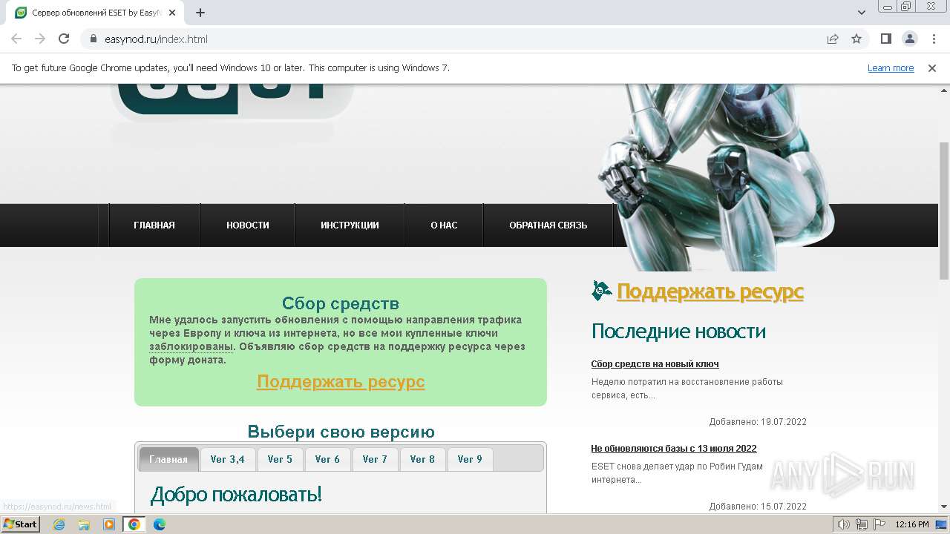The image size is (950, 534).
Task: Click the dotted-underlined word заблокированы
Action: coord(191,346)
